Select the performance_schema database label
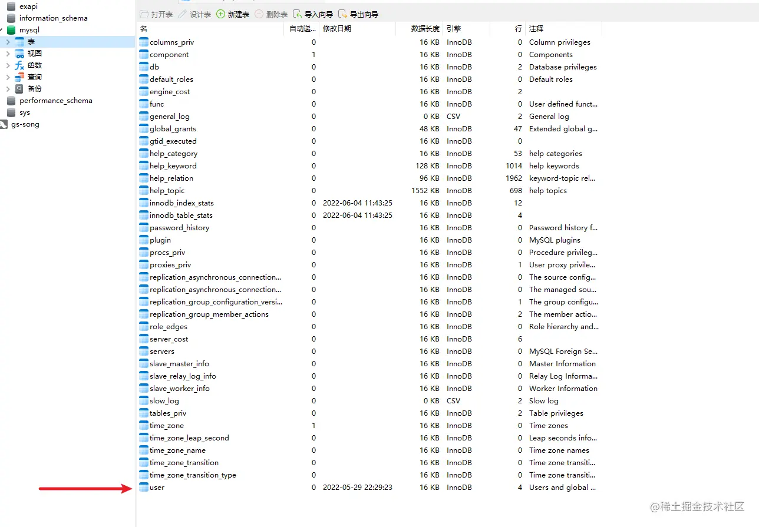Screen dimensions: 759x527 (56, 101)
